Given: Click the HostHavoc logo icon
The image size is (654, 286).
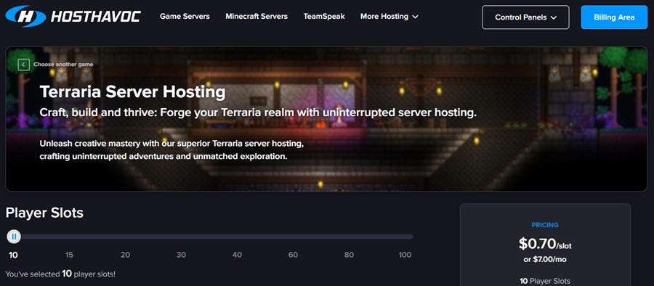Looking at the screenshot, I should pos(25,16).
